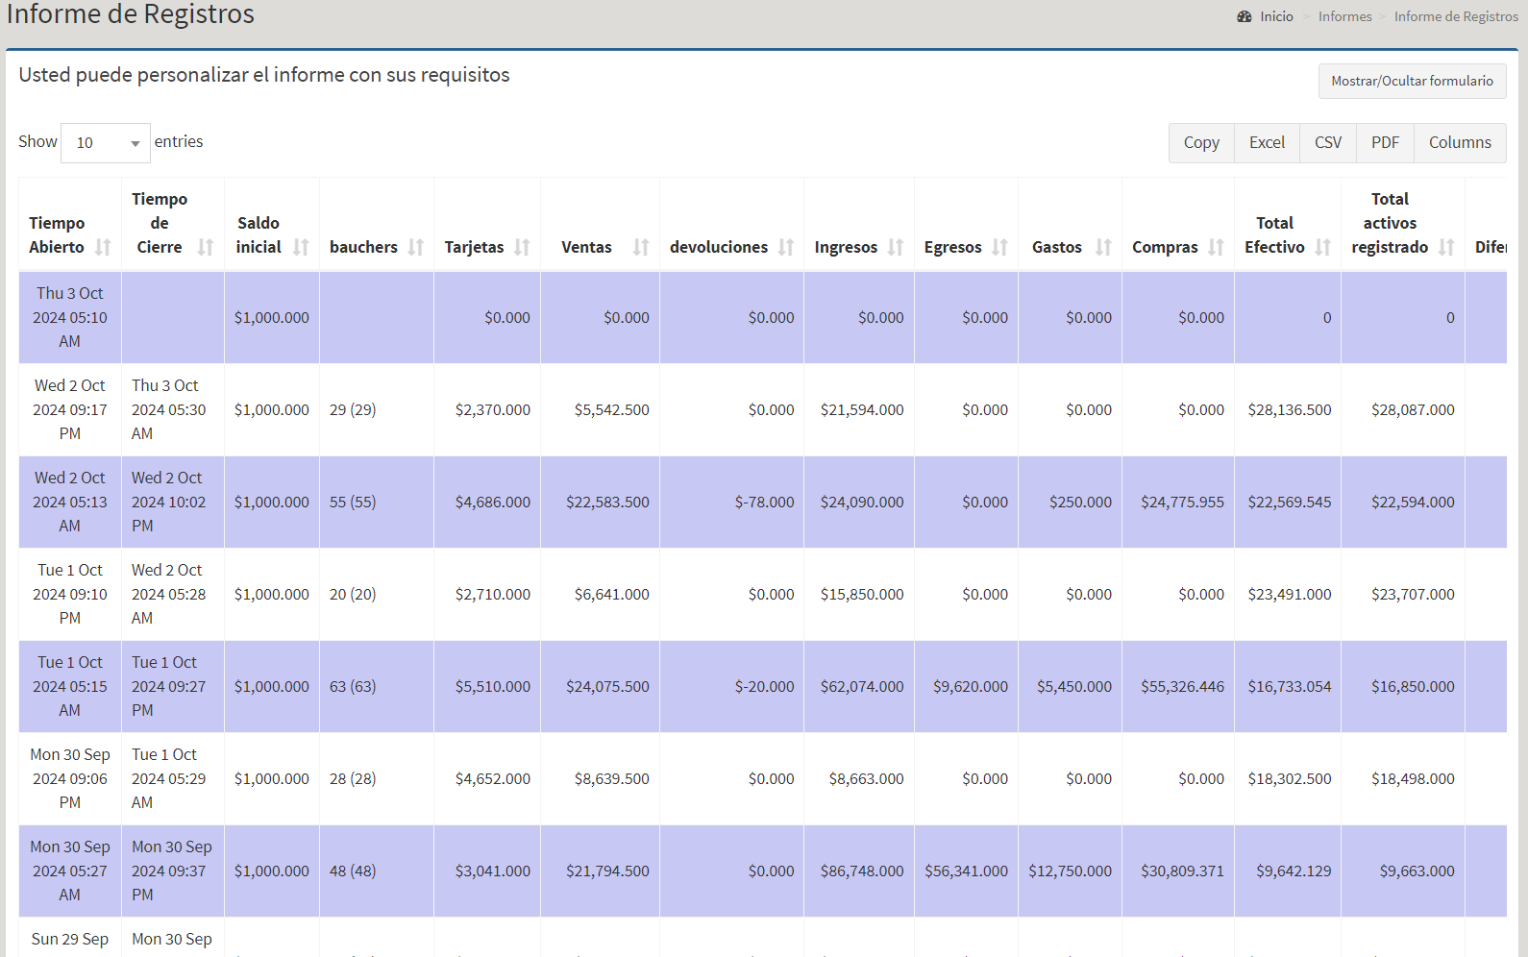Download report using PDF button

(1384, 143)
